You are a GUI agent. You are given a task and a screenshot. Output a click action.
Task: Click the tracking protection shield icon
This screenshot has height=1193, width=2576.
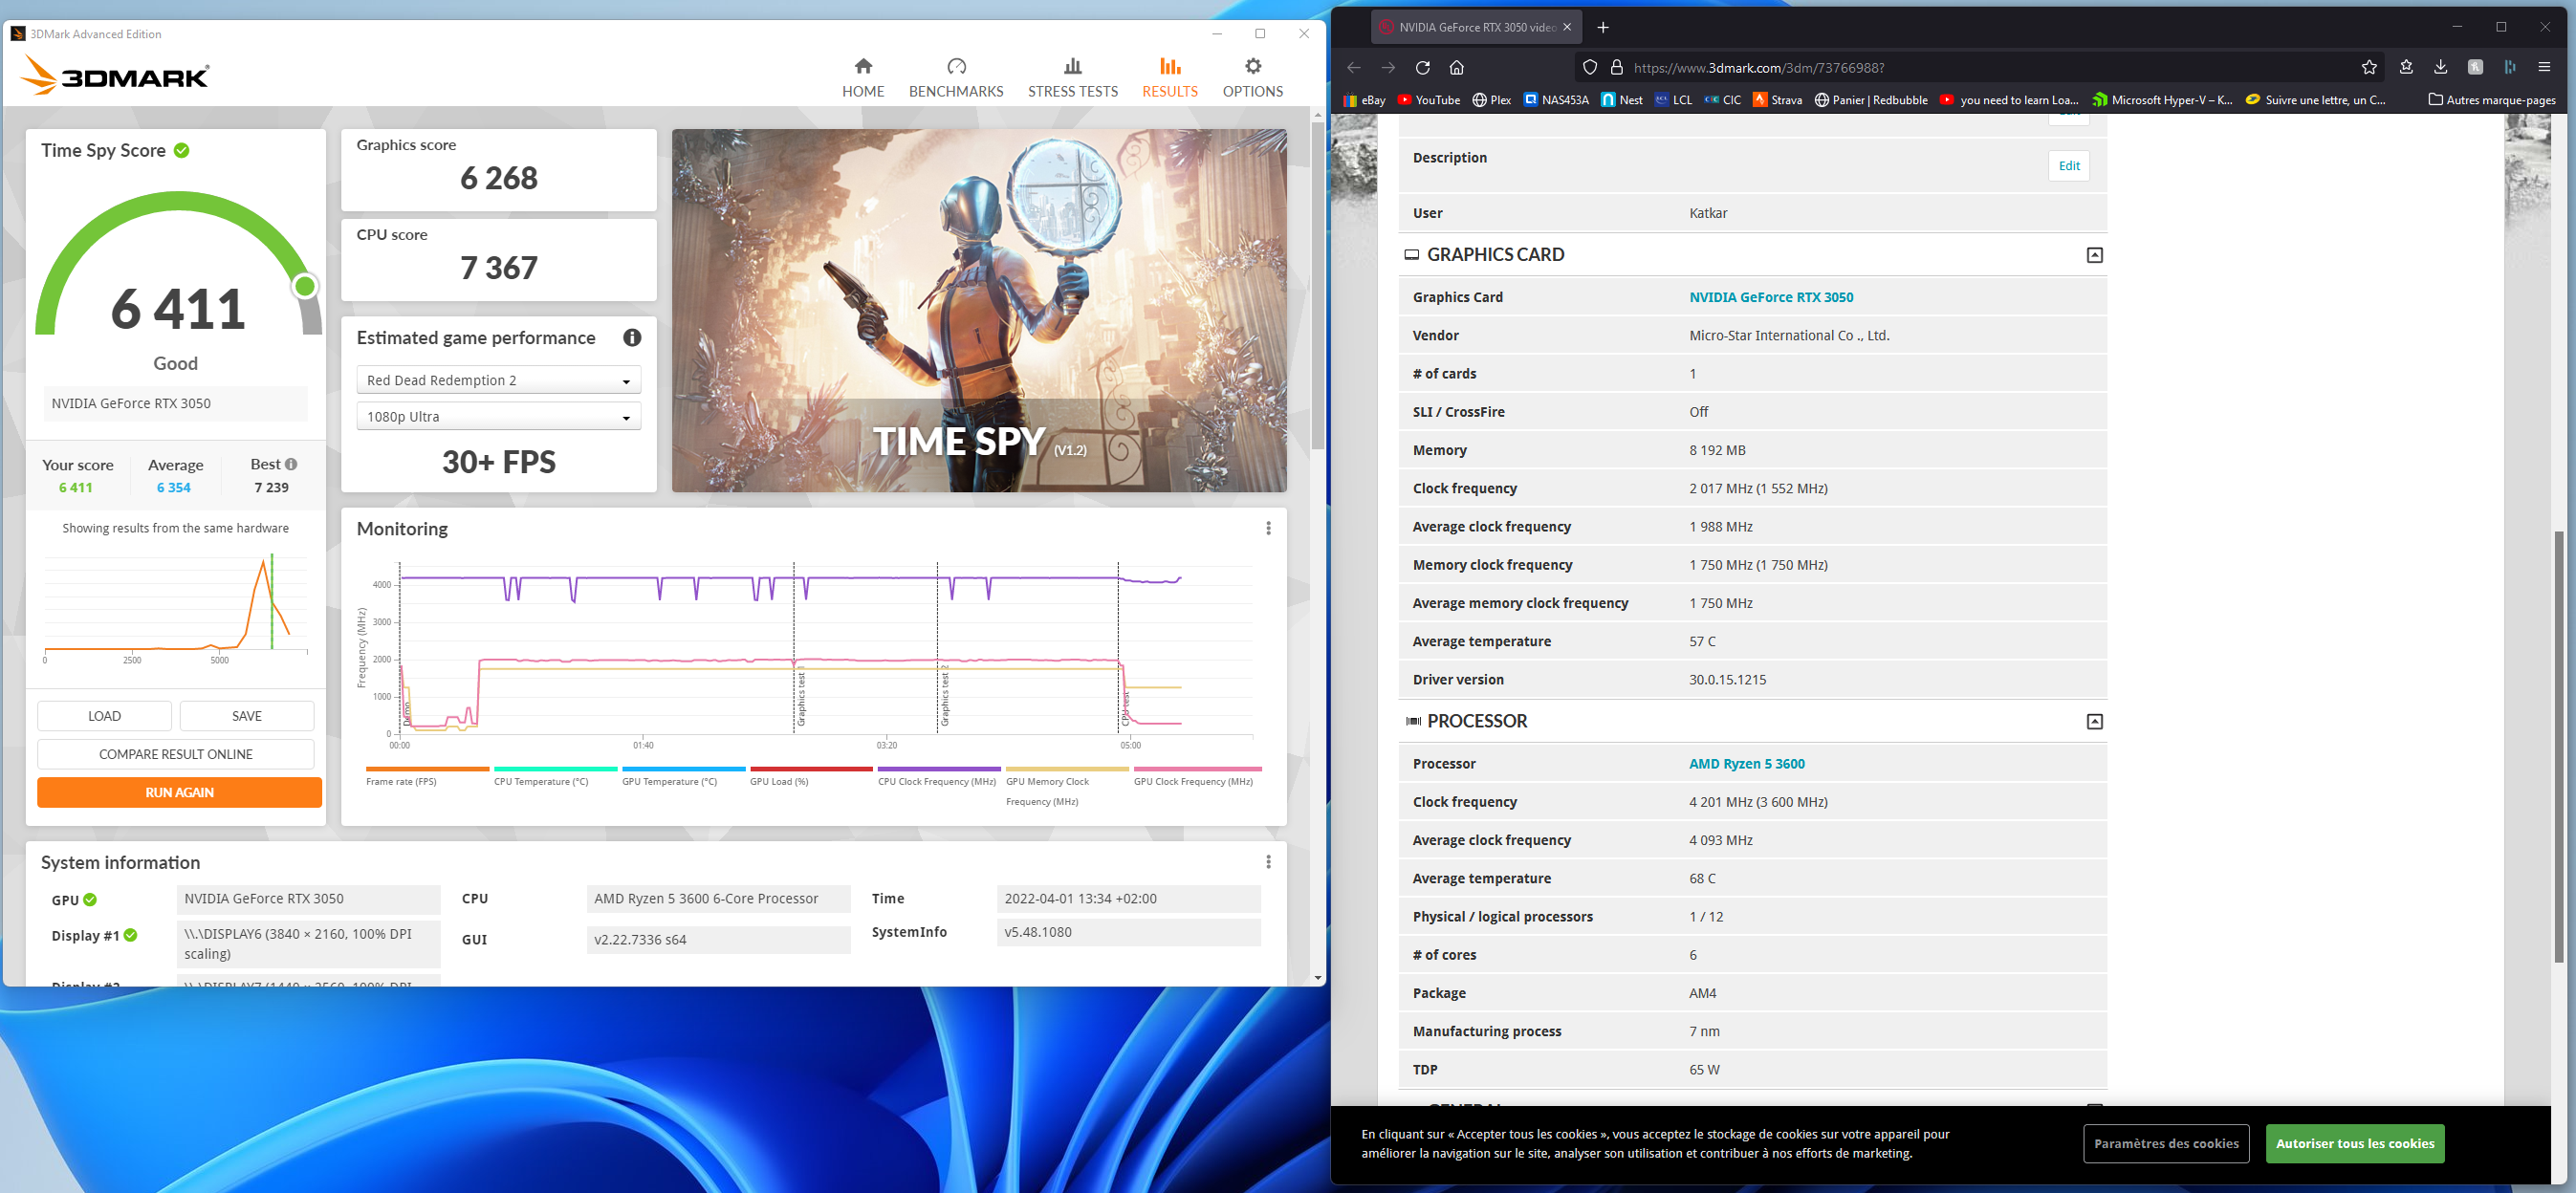[1590, 67]
